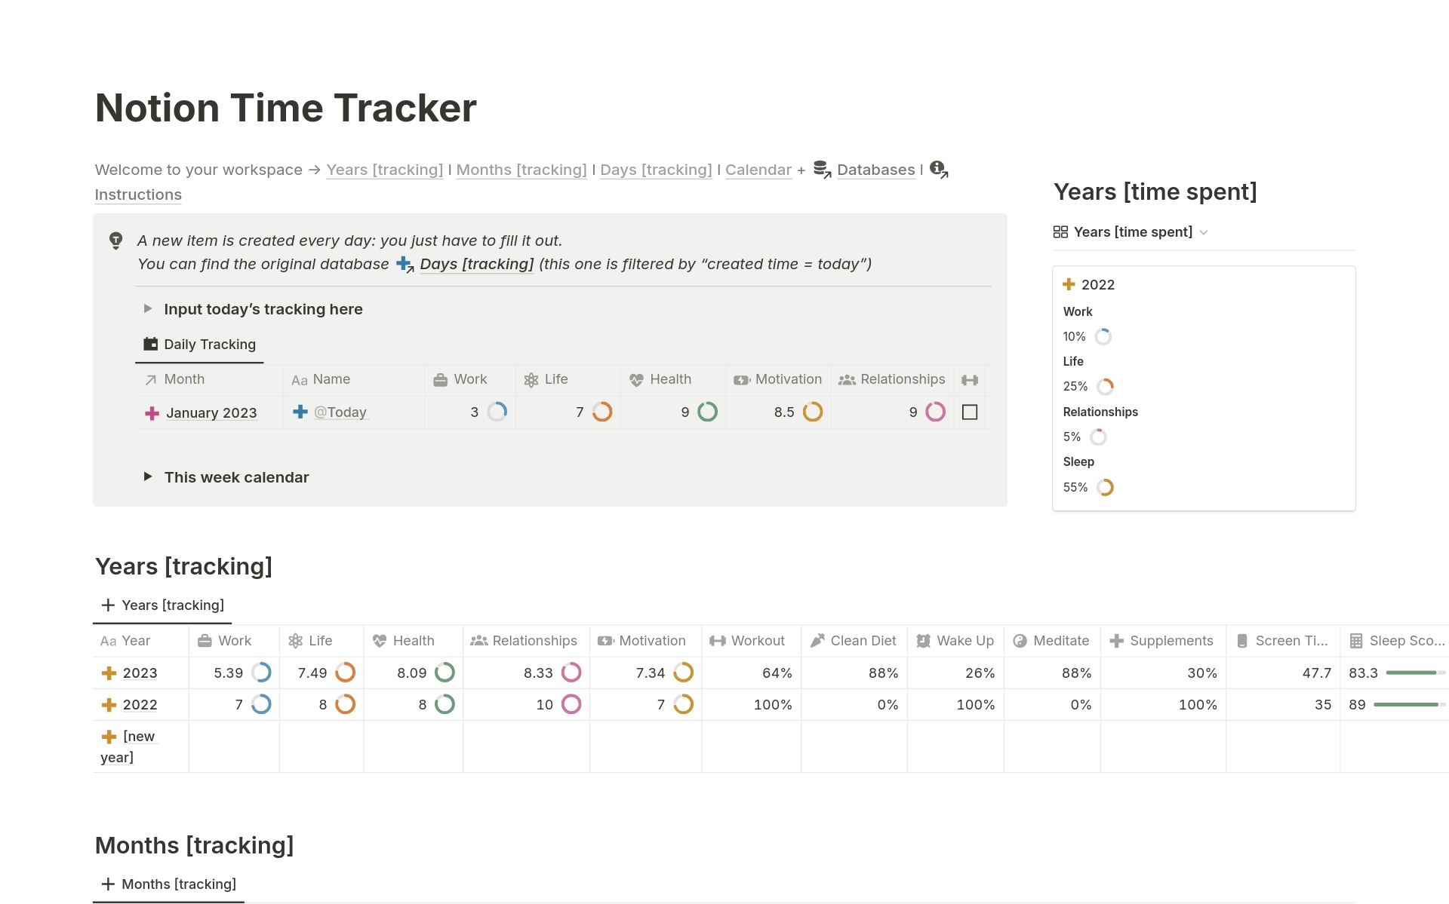Click the 47.7 Screen Time cell

[1283, 673]
